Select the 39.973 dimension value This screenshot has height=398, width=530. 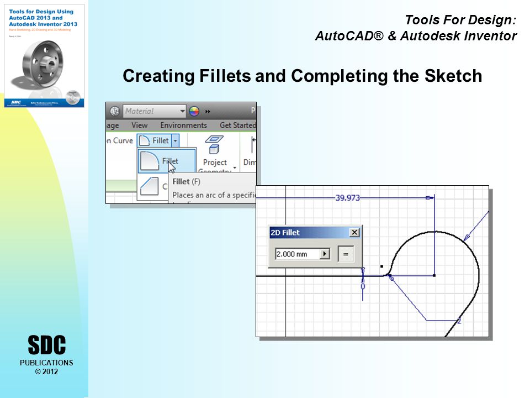click(347, 198)
